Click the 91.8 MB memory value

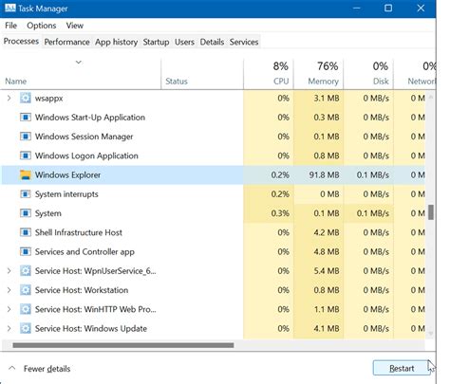point(324,174)
